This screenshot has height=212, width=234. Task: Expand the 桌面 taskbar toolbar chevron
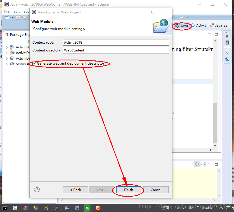pyautogui.click(x=172, y=206)
